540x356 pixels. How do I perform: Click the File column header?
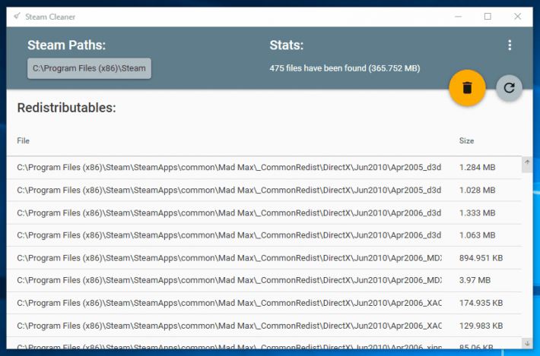pyautogui.click(x=23, y=141)
